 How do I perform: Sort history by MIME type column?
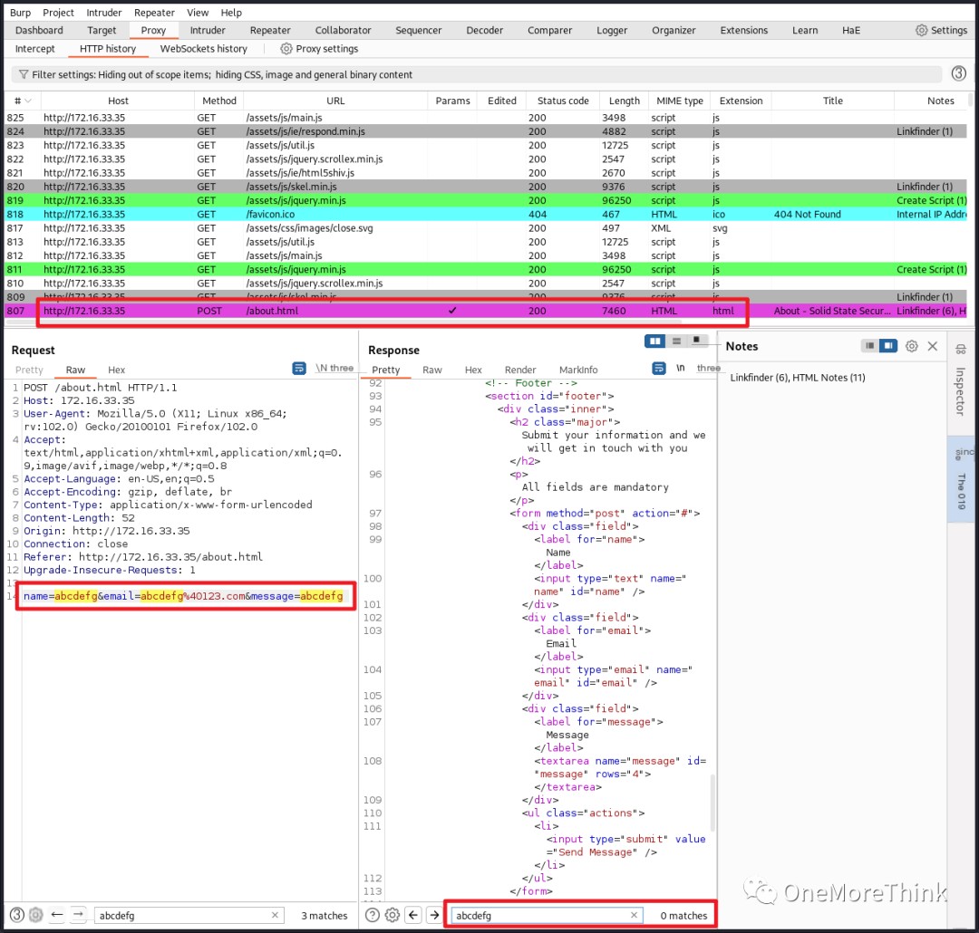679,101
